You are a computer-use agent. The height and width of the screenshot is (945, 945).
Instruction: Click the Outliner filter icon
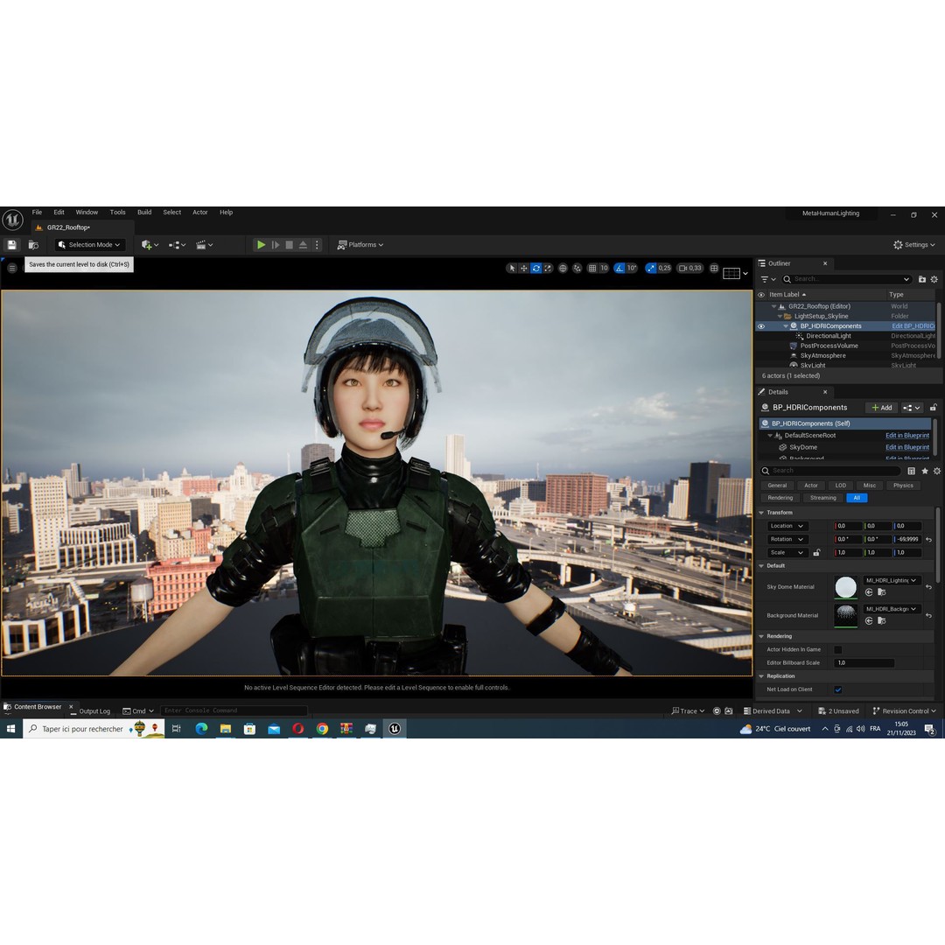[768, 279]
